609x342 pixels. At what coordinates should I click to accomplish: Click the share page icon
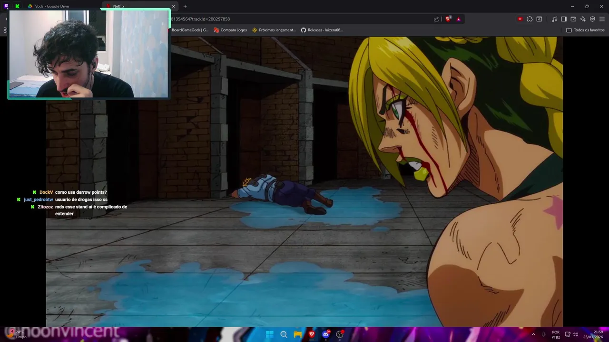[436, 19]
